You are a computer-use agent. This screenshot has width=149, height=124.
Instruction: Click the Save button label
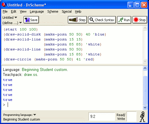coord(34,20)
